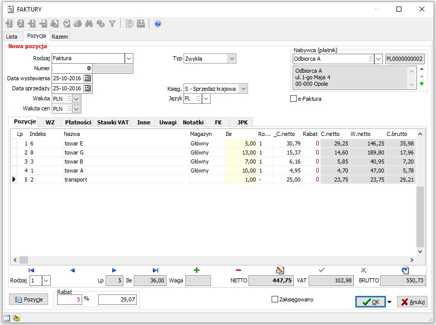Jump to first record navigation arrow
Image resolution: width=436 pixels, height=325 pixels.
click(x=32, y=270)
